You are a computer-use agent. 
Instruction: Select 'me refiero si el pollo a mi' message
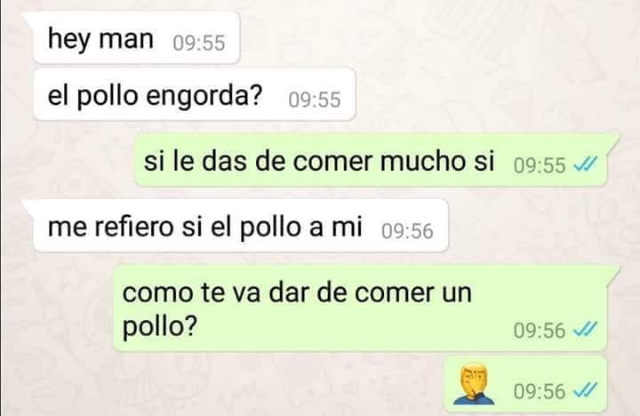tap(240, 226)
